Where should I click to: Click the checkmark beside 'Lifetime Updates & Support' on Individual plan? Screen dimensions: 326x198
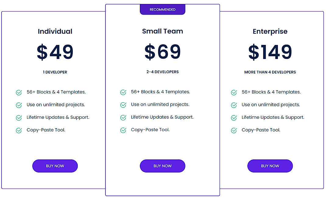[x=19, y=118]
